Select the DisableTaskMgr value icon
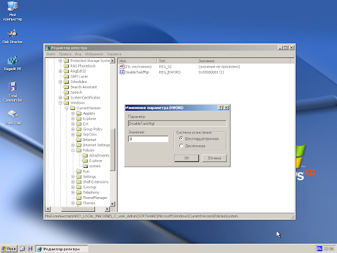337x253 pixels. (x=122, y=72)
